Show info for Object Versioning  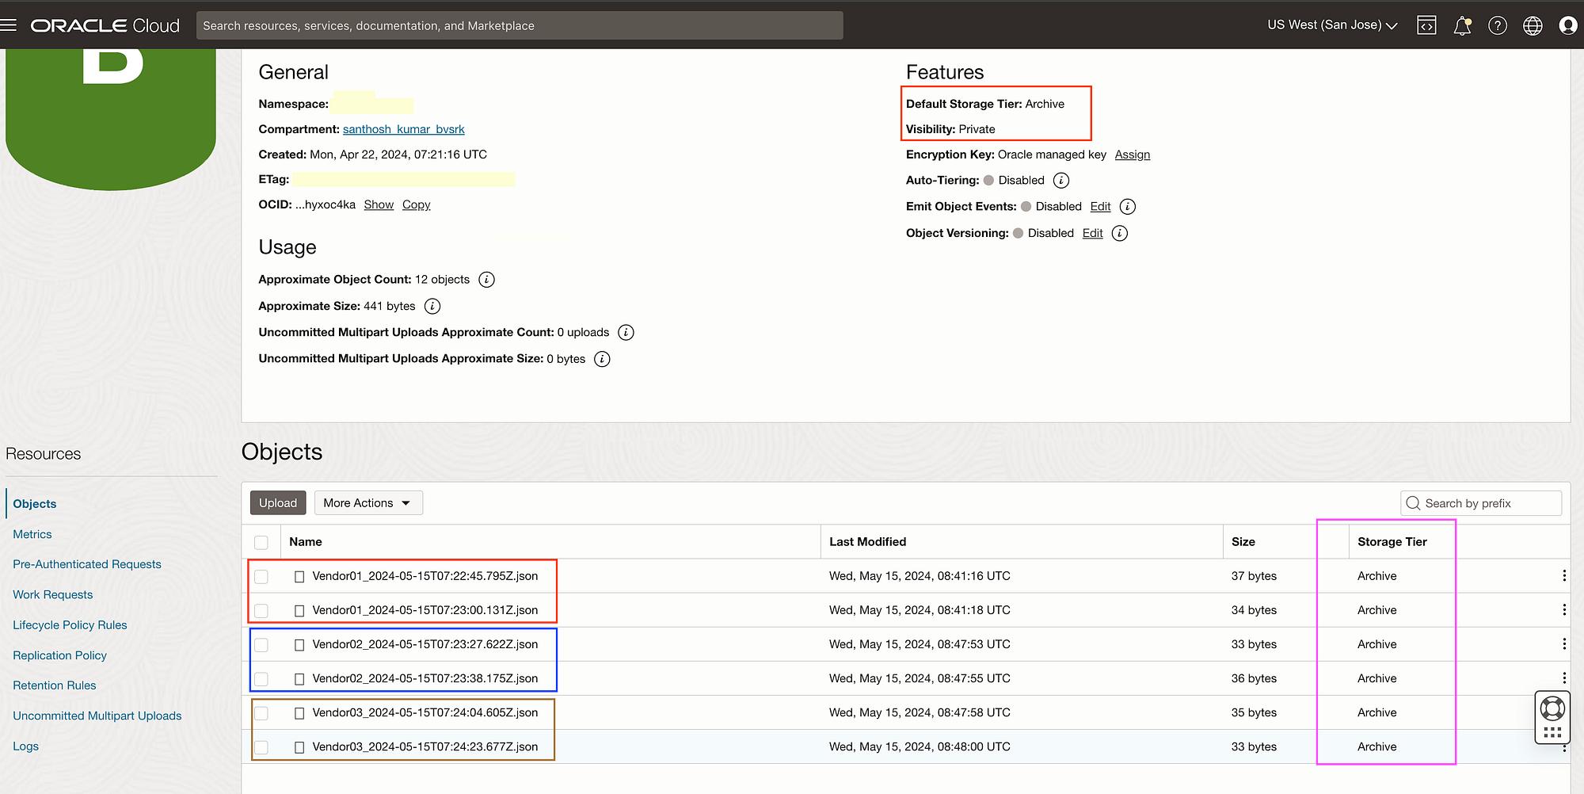coord(1120,233)
